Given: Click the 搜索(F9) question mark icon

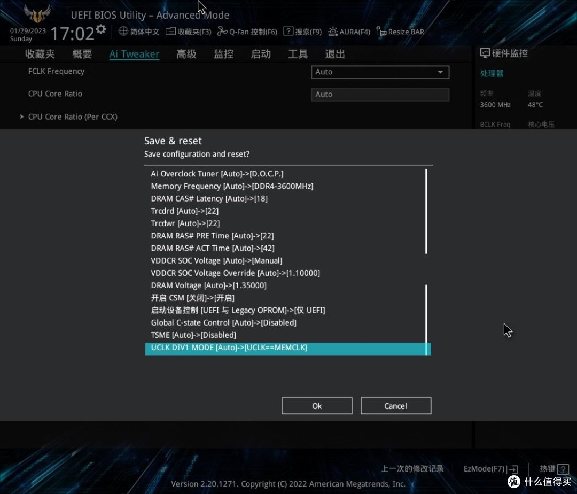Looking at the screenshot, I should [288, 32].
